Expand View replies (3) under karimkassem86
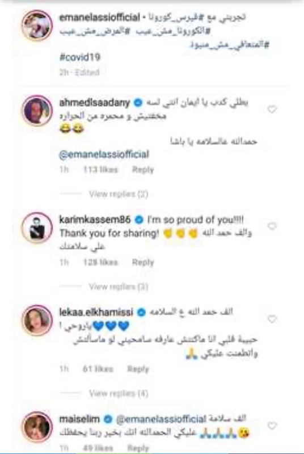Viewport: 304px width, 454px height. click(119, 287)
